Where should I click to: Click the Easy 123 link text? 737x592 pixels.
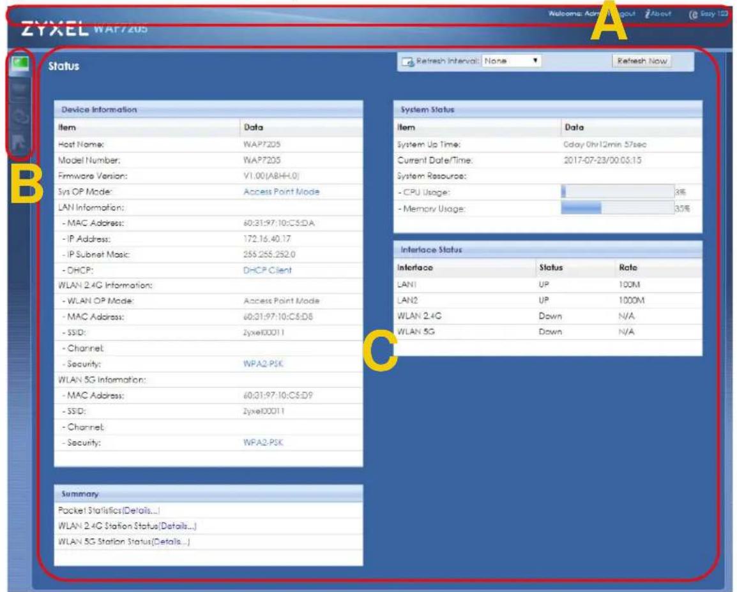(x=714, y=14)
